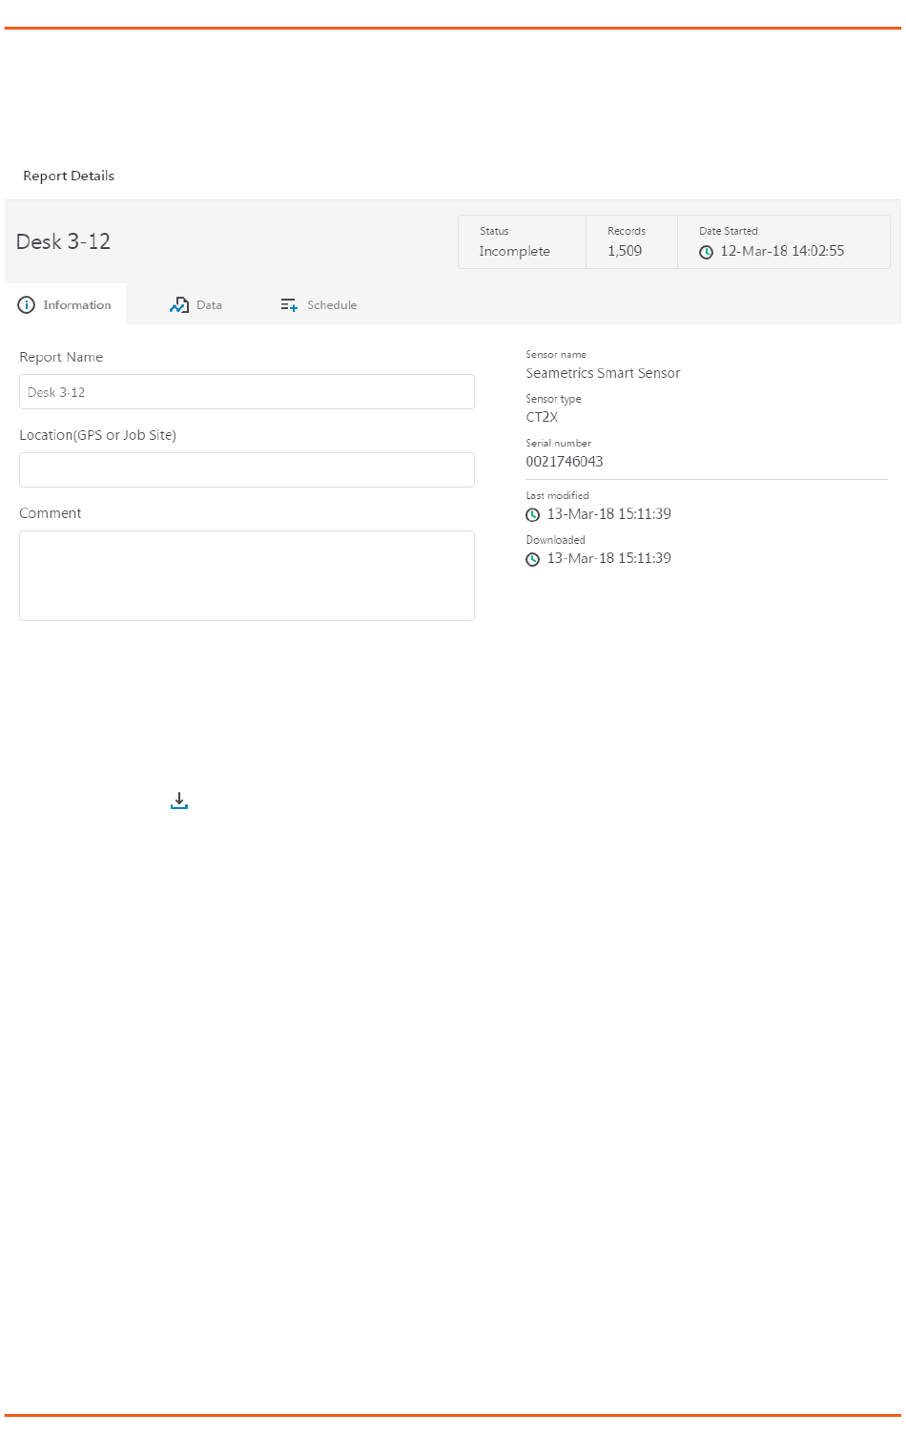Click the Report Details heading
The width and height of the screenshot is (906, 1455).
[69, 176]
